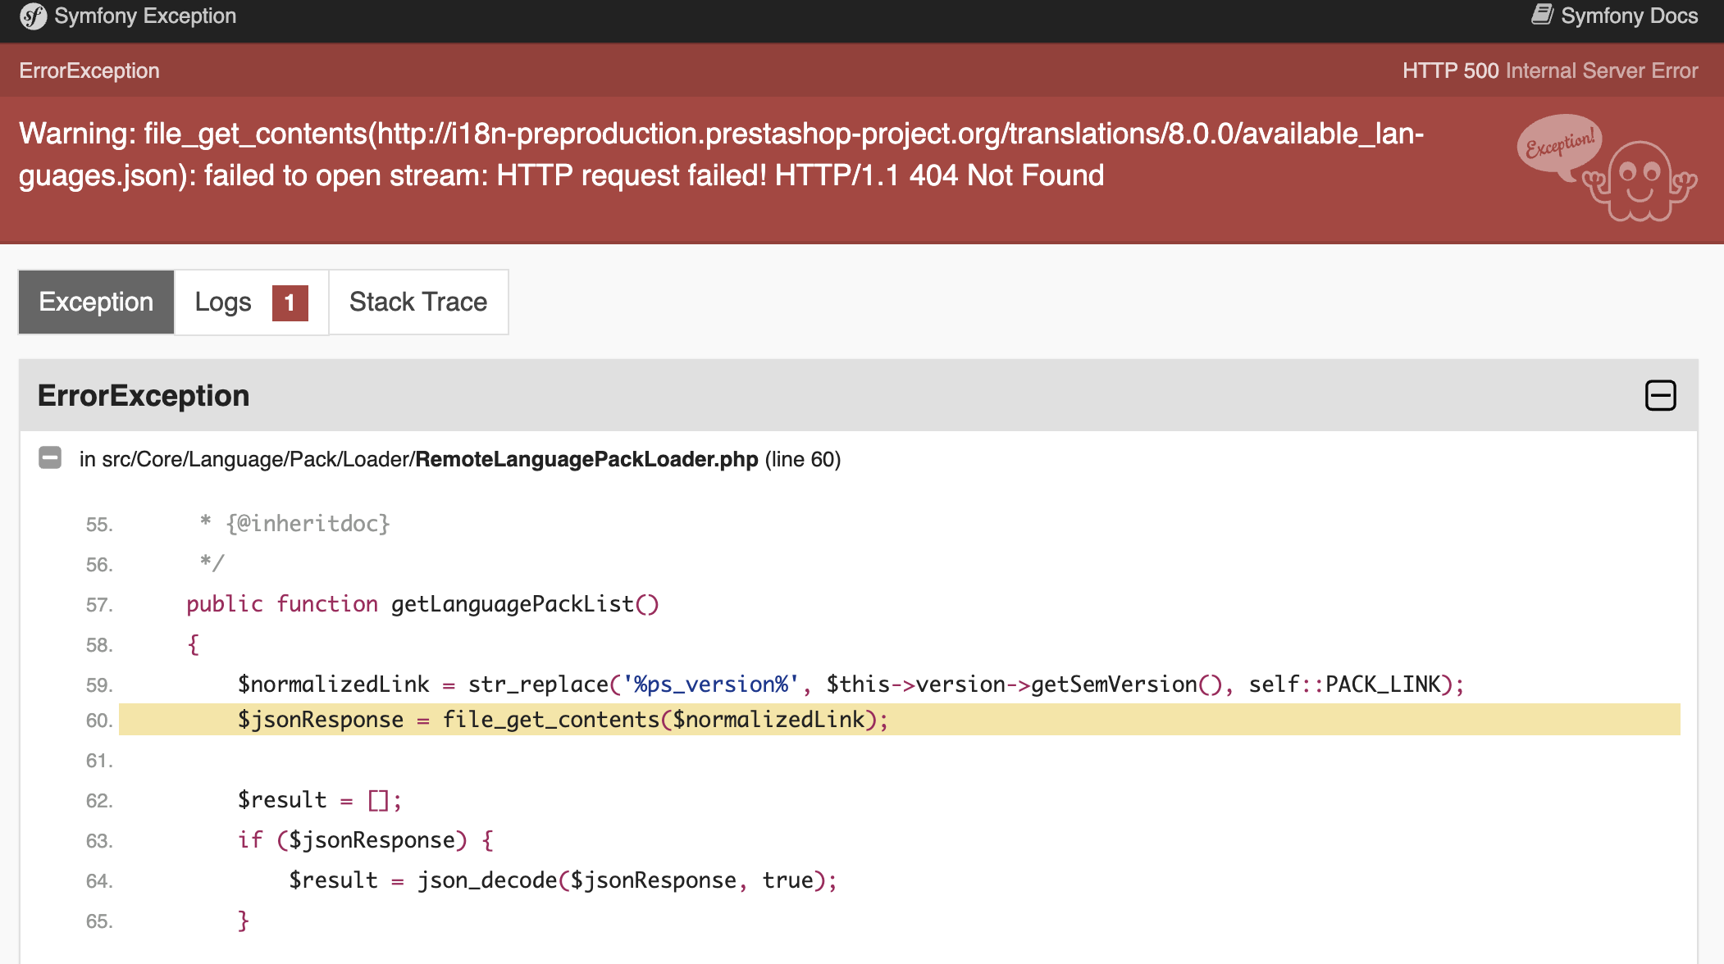Click the HTTP 500 Internal Server Error label
The width and height of the screenshot is (1724, 964).
pyautogui.click(x=1550, y=70)
